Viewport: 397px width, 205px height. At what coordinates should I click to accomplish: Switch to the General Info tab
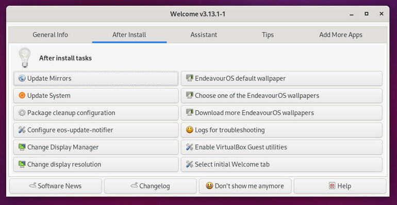[x=50, y=35]
